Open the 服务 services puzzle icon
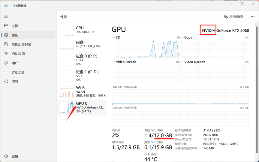 pos(6,81)
